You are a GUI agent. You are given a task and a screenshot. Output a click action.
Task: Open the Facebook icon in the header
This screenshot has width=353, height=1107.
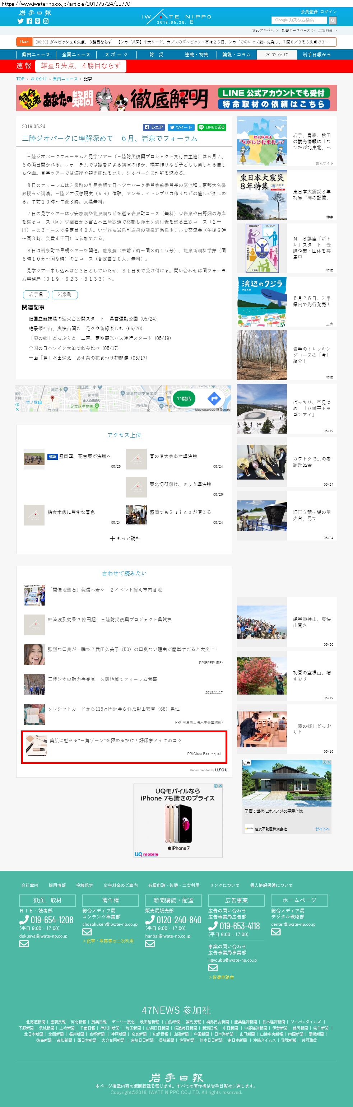(29, 21)
